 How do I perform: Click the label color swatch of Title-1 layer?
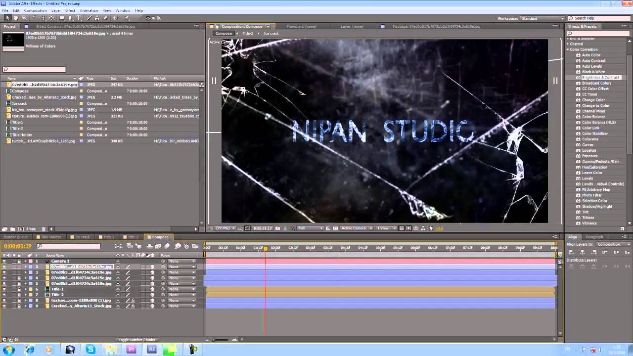click(30, 289)
